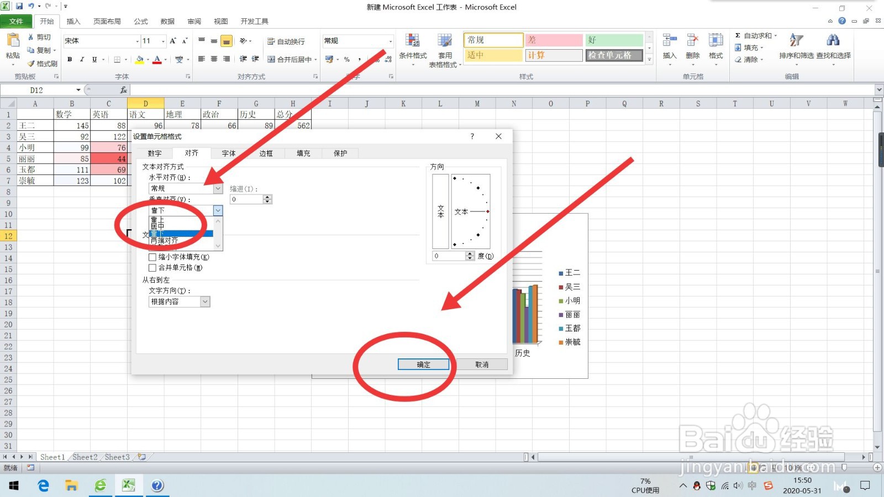Check Shrink to fit (缩小字体填充) checkbox

click(x=152, y=257)
